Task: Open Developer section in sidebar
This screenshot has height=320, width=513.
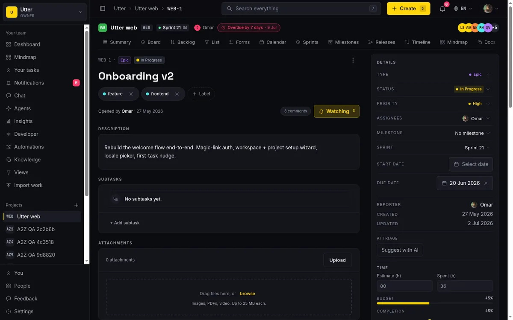Action: pyautogui.click(x=43, y=134)
